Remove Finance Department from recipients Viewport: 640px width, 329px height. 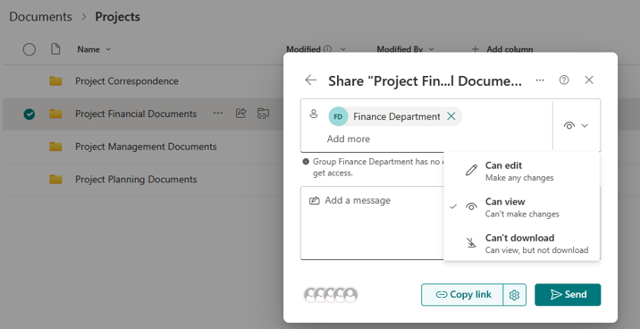pyautogui.click(x=451, y=116)
